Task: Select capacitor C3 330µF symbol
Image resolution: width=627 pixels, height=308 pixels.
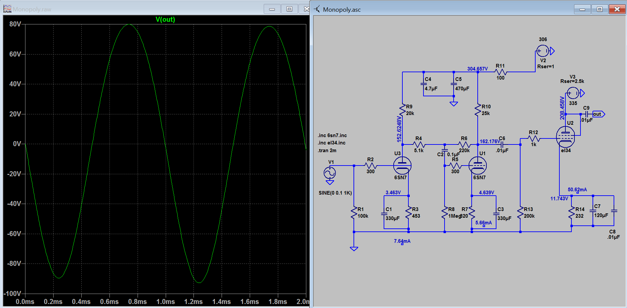Action: (496, 214)
